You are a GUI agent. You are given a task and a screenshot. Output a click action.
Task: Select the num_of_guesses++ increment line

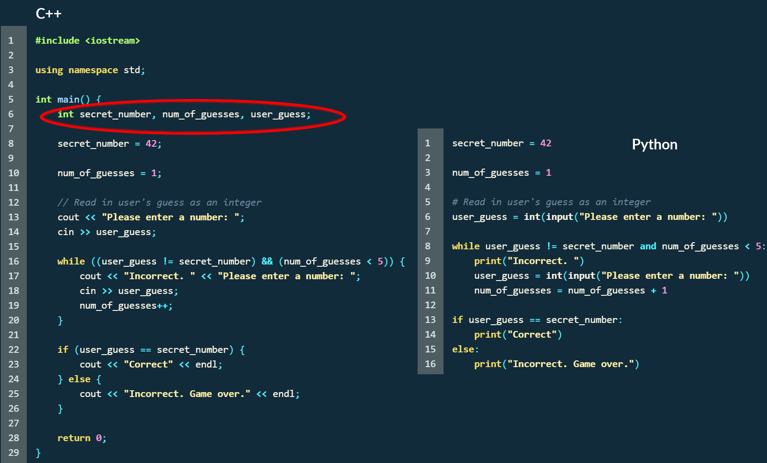click(125, 305)
